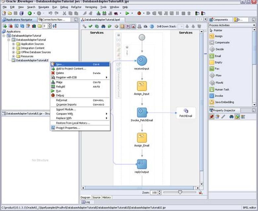The height and width of the screenshot is (211, 258).
Task: Expand the Offline Database Sources folder
Action: click(14, 52)
